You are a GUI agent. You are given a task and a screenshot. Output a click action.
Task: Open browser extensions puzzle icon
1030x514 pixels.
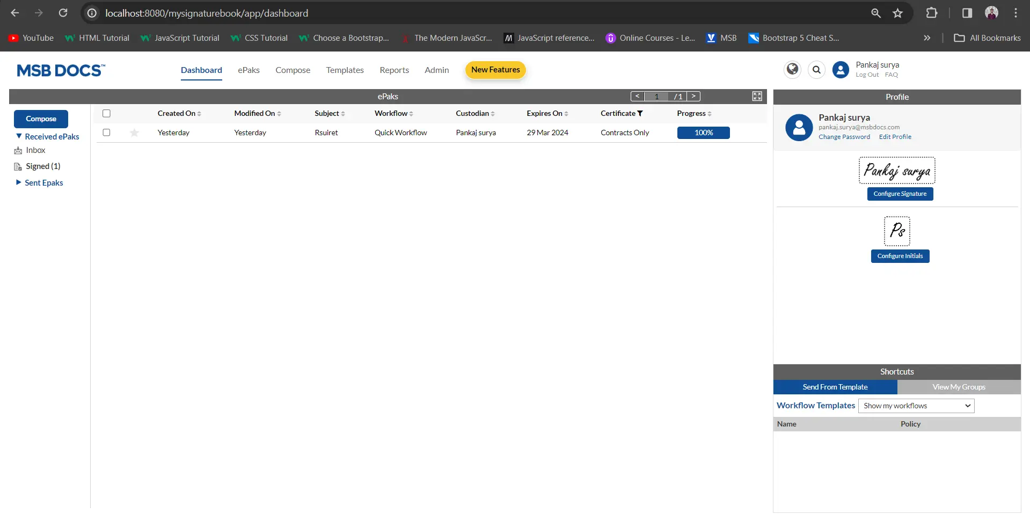pyautogui.click(x=932, y=13)
